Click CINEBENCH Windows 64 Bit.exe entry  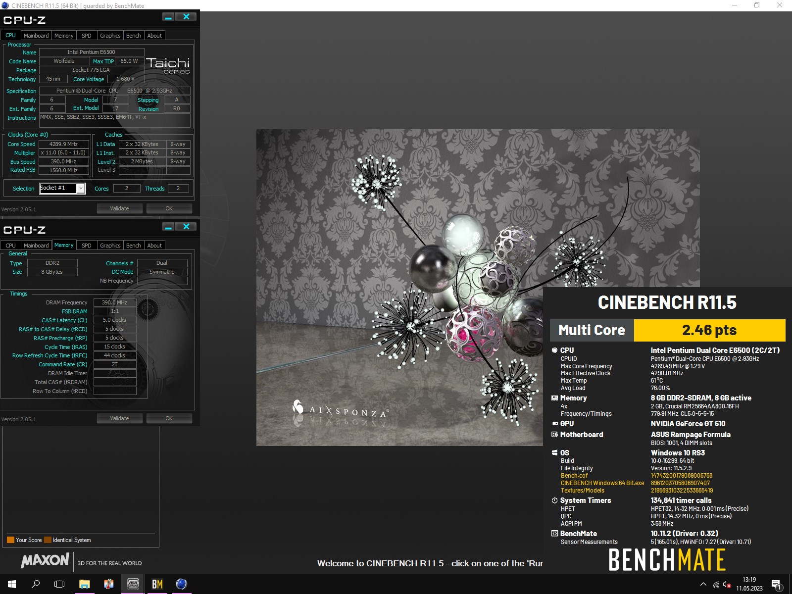(x=602, y=483)
